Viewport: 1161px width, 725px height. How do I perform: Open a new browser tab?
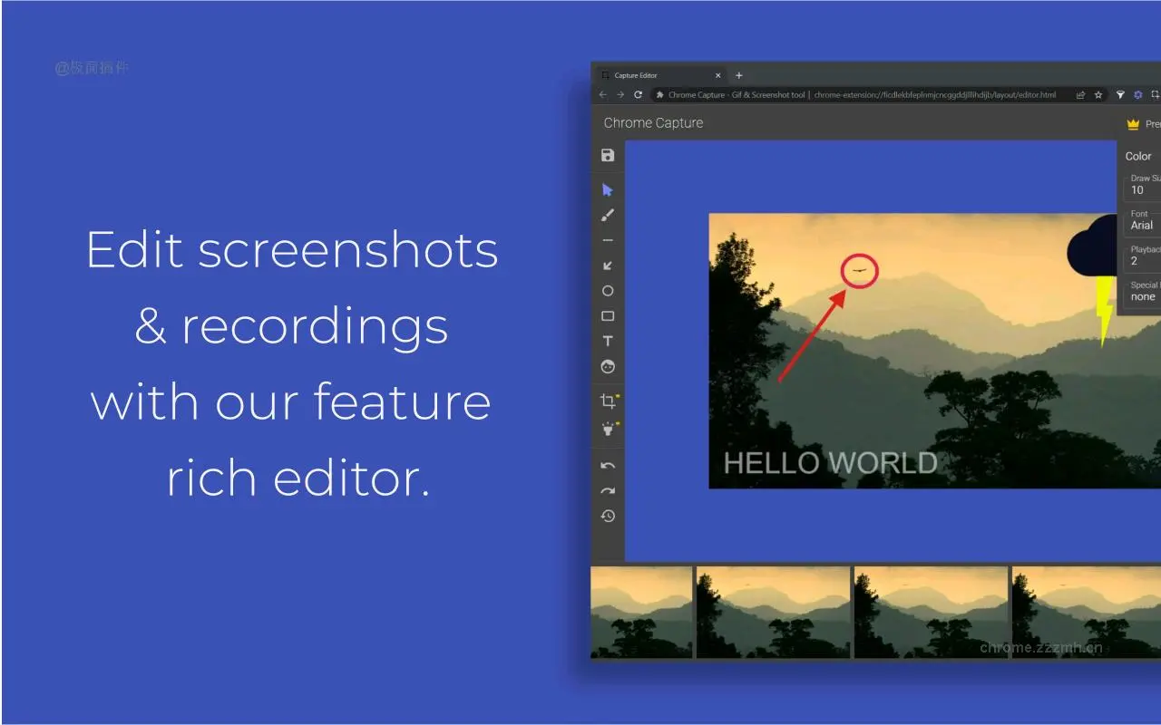(x=739, y=75)
